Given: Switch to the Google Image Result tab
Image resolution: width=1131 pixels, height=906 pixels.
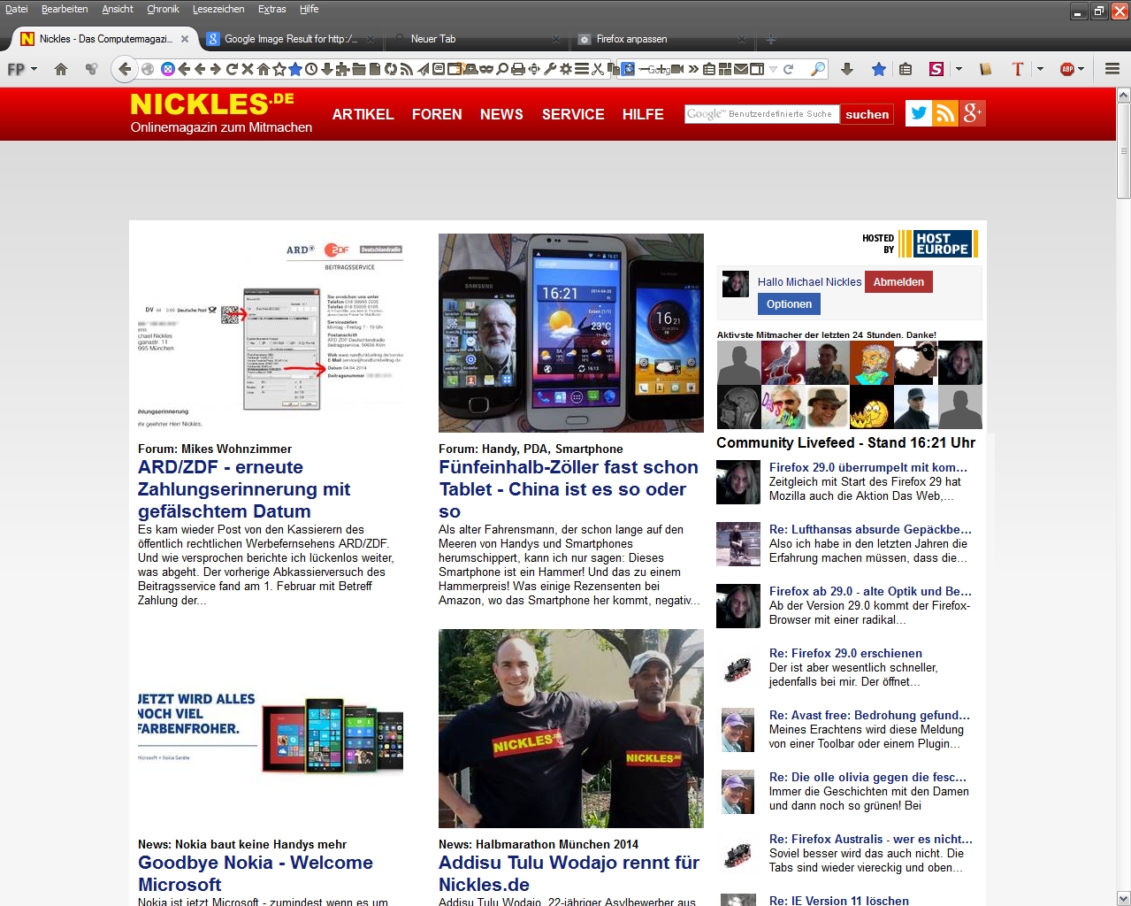Looking at the screenshot, I should [x=288, y=39].
